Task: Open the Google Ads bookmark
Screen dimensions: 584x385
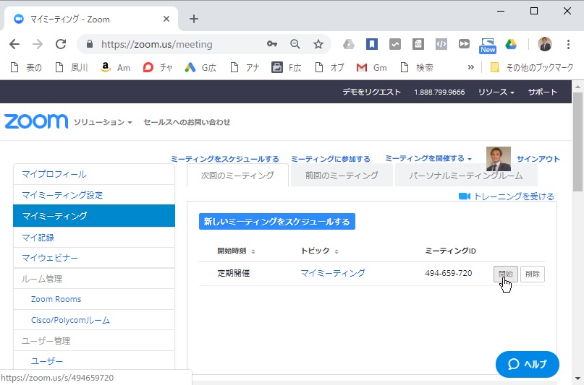Action: (200, 68)
